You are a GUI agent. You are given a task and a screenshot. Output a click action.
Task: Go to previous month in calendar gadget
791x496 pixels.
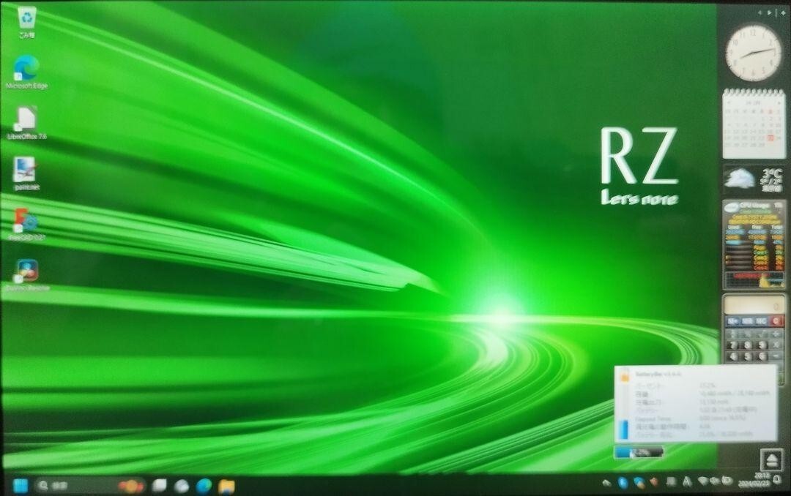tap(730, 102)
